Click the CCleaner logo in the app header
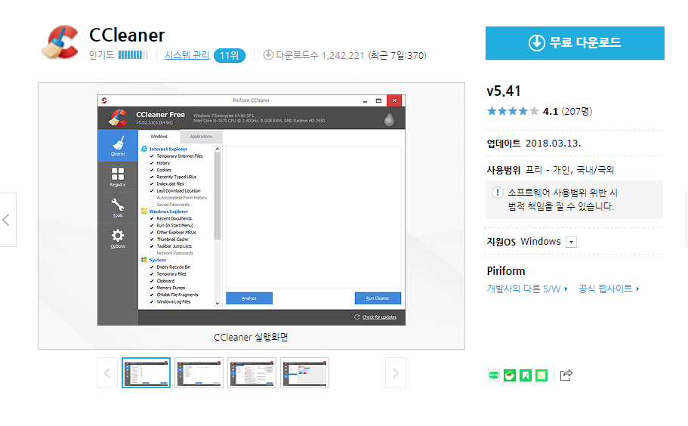Image resolution: width=688 pixels, height=426 pixels. tap(118, 118)
